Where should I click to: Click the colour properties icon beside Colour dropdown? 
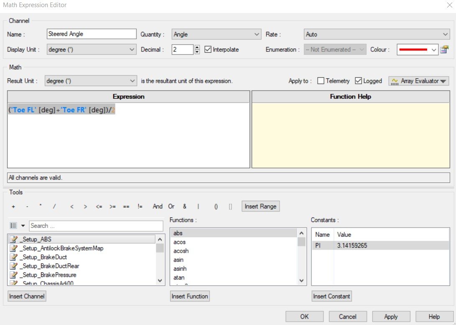[x=444, y=49]
